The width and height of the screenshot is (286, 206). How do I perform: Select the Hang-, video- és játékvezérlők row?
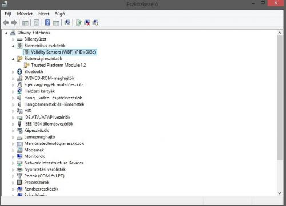[53, 98]
